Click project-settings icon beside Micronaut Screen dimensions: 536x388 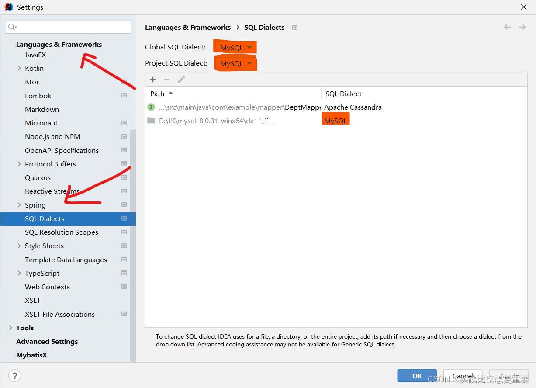coord(124,123)
